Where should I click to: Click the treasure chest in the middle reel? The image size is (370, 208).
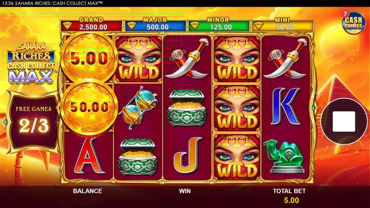tap(187, 108)
